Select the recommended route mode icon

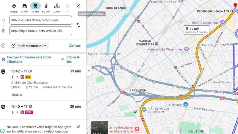point(14,6)
